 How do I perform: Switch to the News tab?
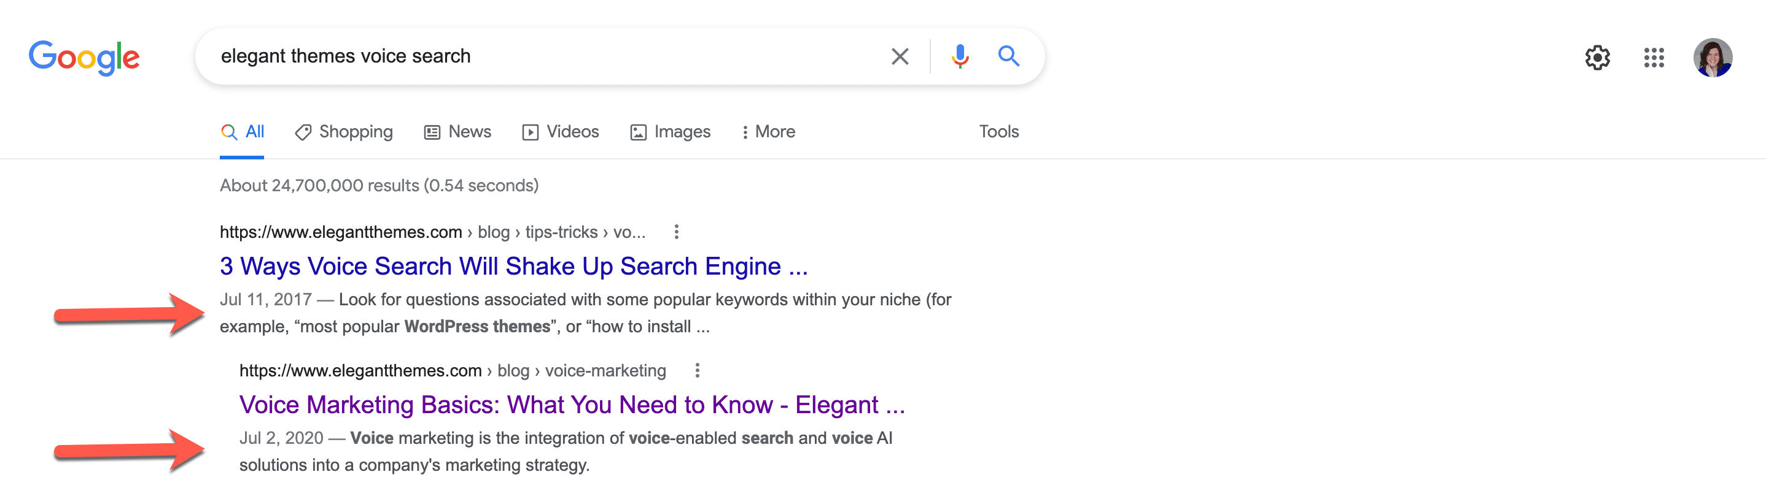click(458, 131)
